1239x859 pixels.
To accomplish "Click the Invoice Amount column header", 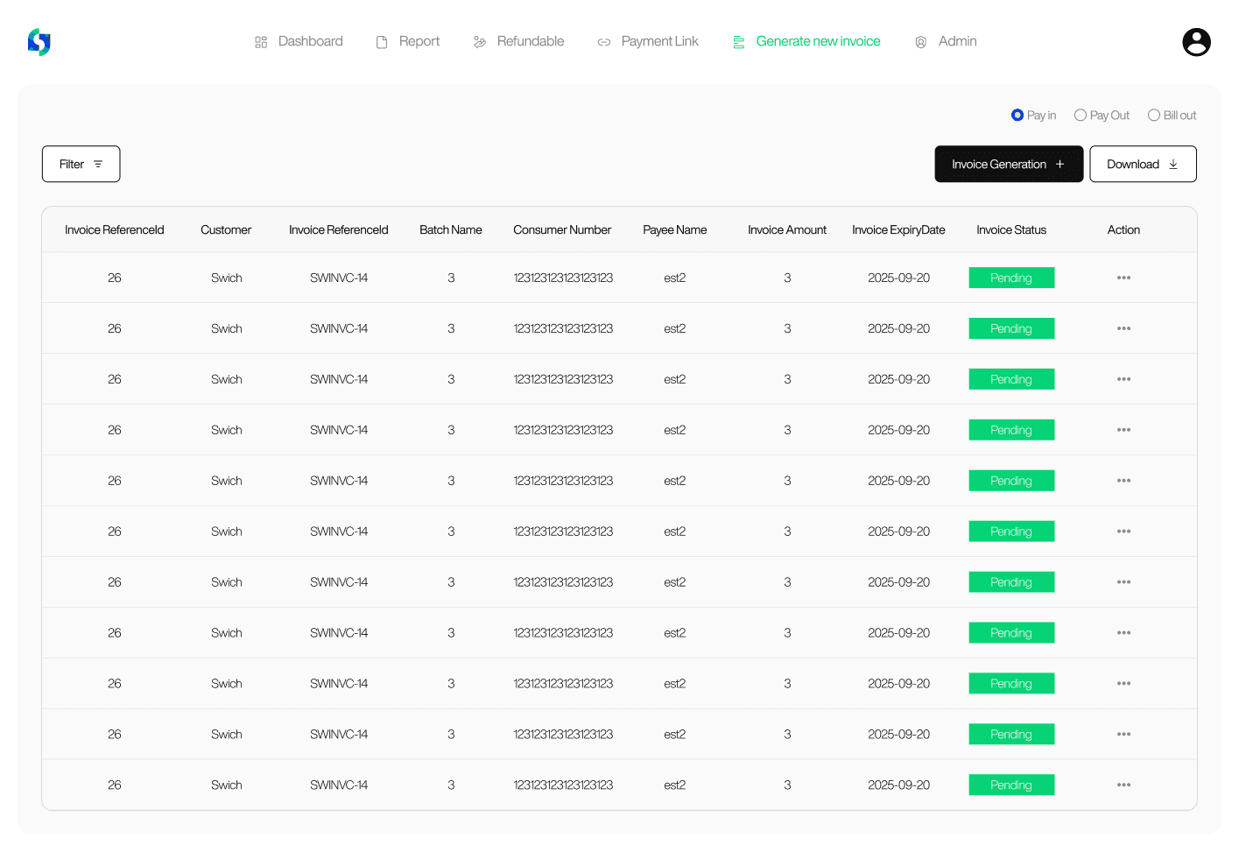I will pyautogui.click(x=787, y=230).
